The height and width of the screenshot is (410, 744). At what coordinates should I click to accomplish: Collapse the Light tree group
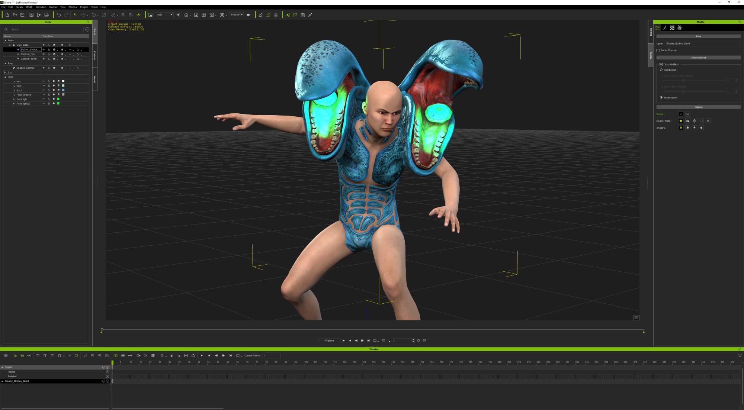coord(5,77)
